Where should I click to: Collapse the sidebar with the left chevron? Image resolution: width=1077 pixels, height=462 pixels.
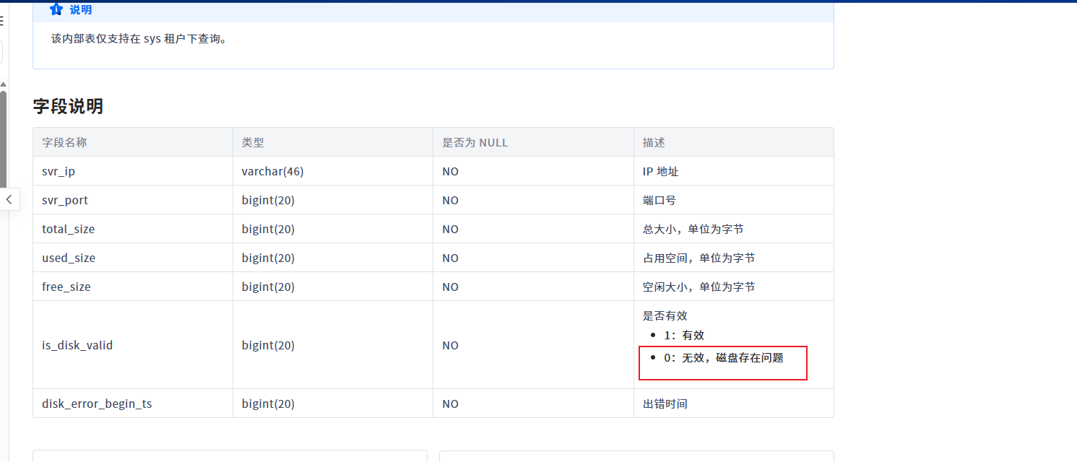[x=9, y=199]
